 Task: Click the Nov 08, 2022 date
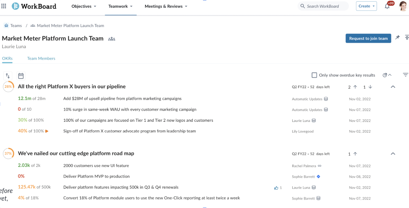pos(360,177)
